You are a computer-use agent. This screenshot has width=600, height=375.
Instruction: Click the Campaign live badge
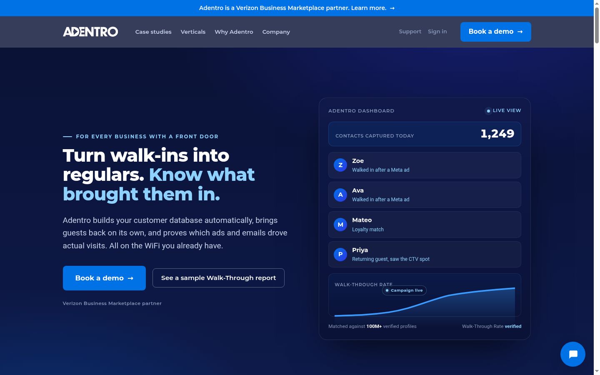[404, 290]
